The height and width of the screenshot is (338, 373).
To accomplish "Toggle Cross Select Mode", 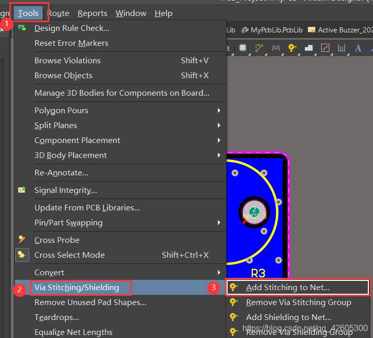I will coord(120,255).
